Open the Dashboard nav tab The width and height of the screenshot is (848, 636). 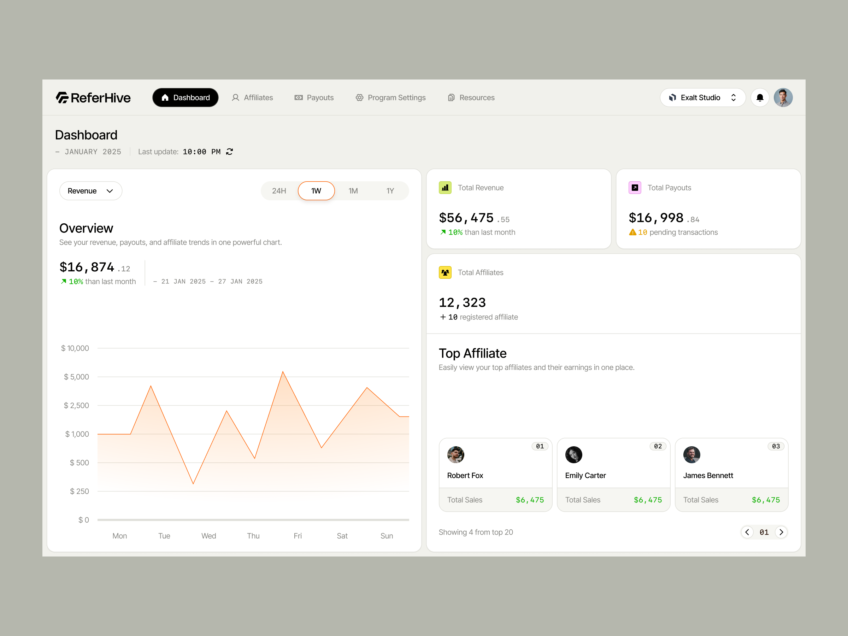point(185,98)
